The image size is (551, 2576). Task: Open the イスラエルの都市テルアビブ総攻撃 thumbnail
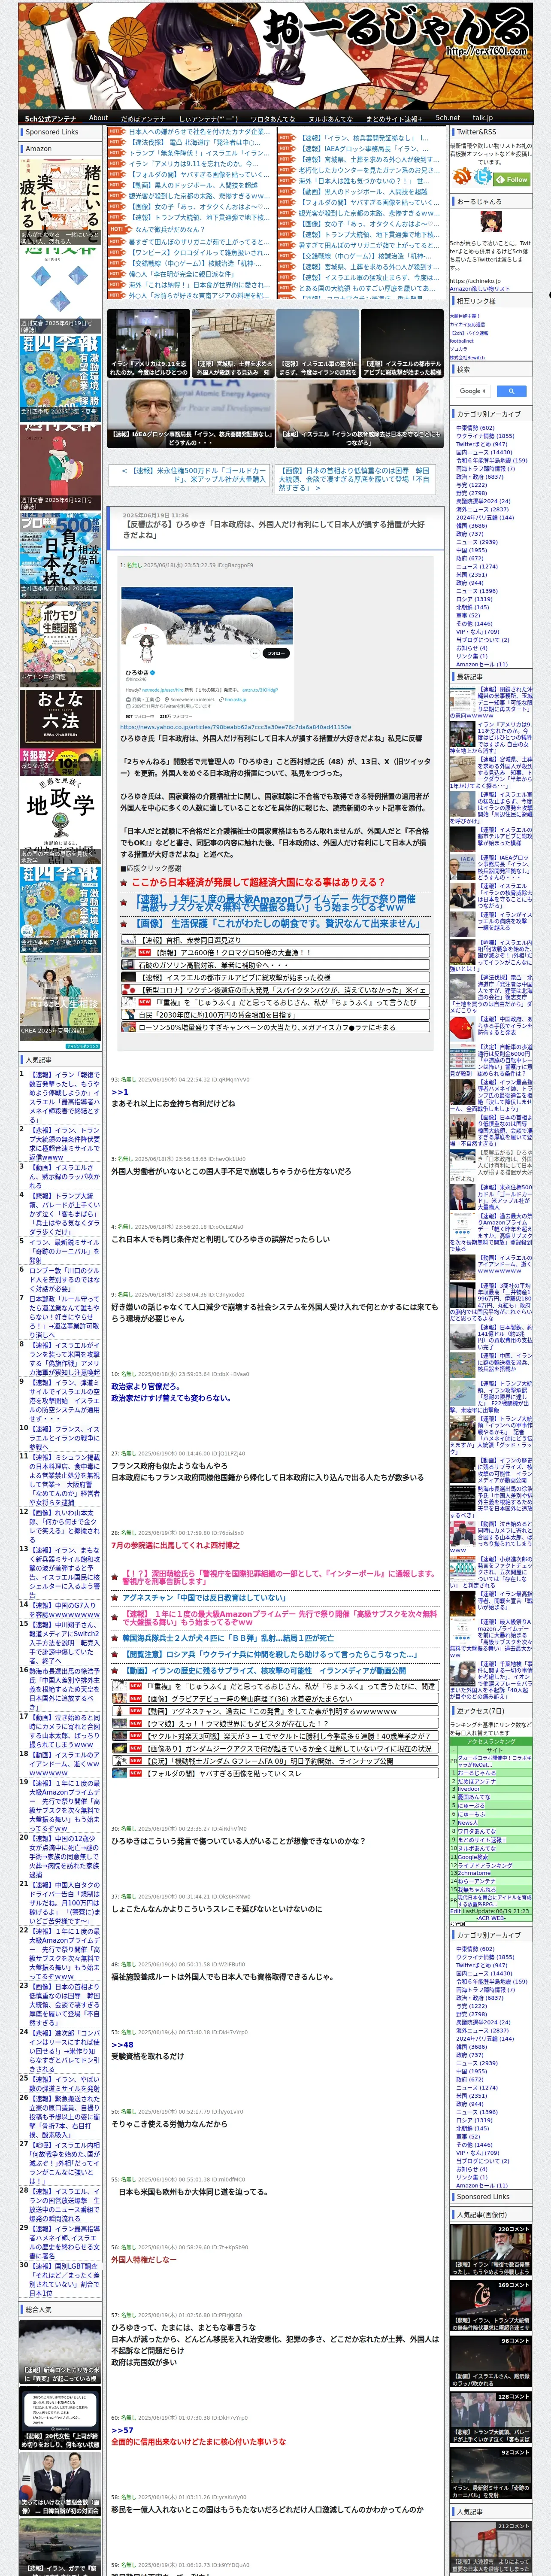[402, 343]
